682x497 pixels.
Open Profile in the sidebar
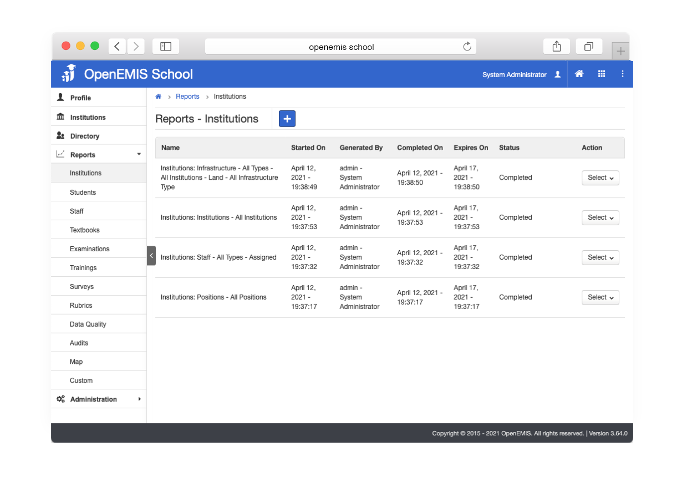[x=99, y=98]
